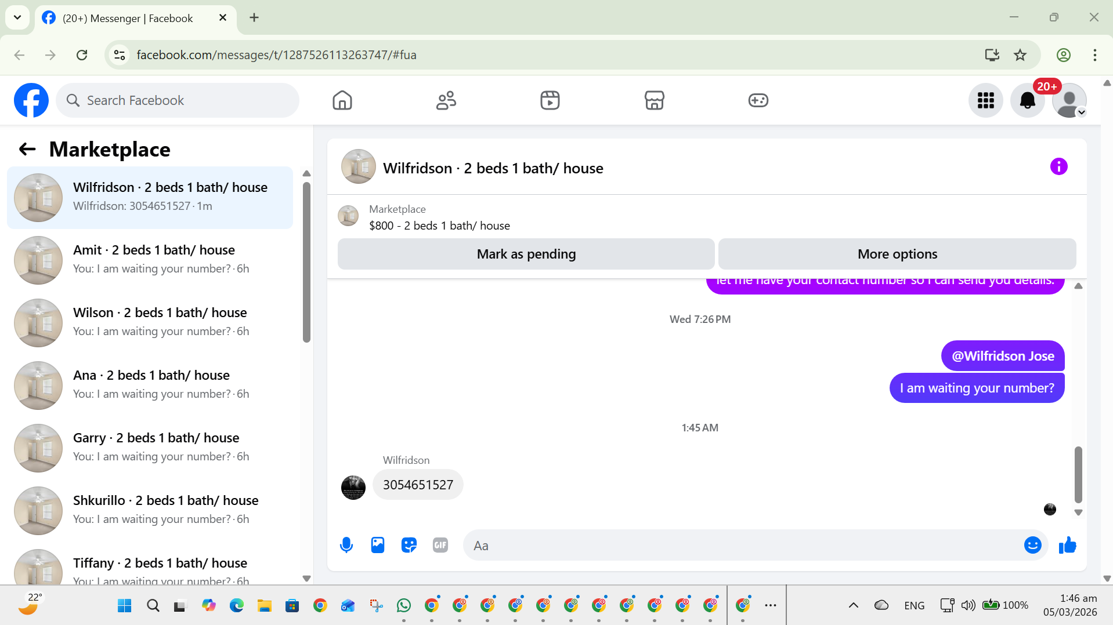Open conversation information (purple i icon)
Image resolution: width=1113 pixels, height=625 pixels.
coord(1059,167)
